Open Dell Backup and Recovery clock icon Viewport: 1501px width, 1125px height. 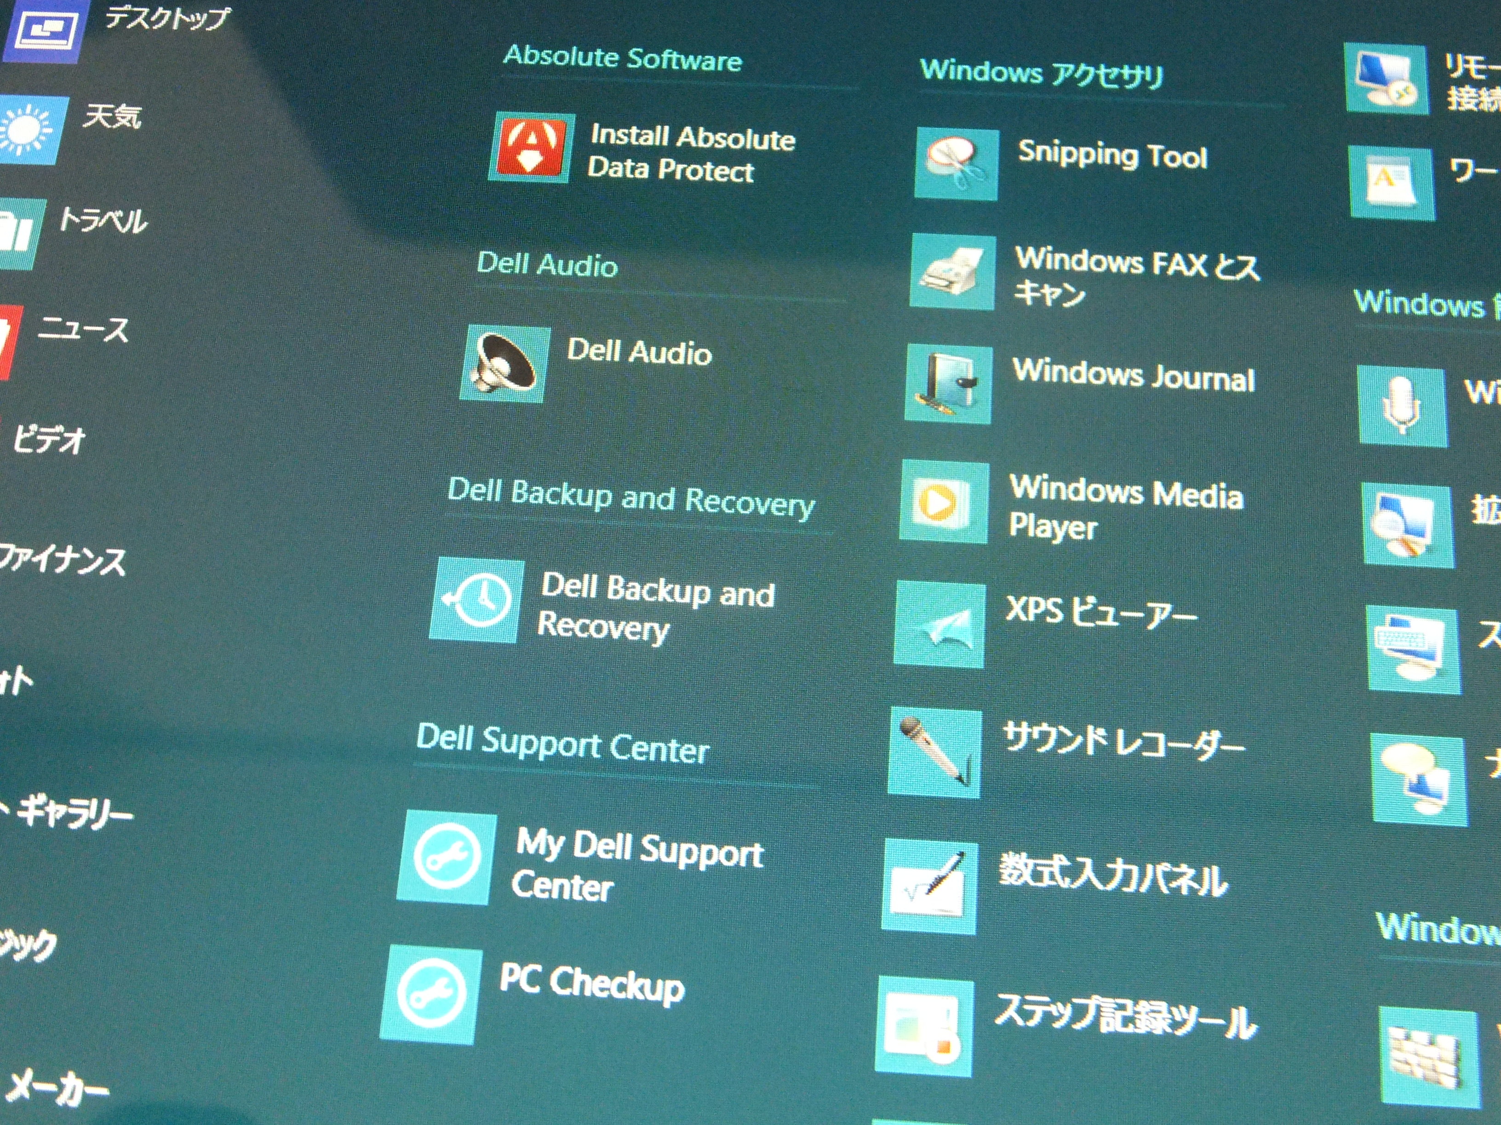[x=476, y=600]
